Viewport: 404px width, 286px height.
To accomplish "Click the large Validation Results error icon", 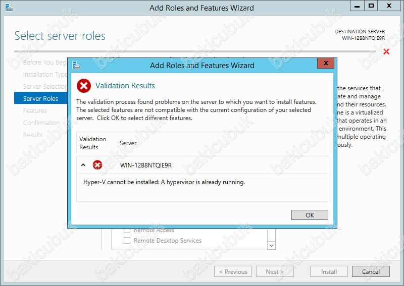I will tap(84, 86).
